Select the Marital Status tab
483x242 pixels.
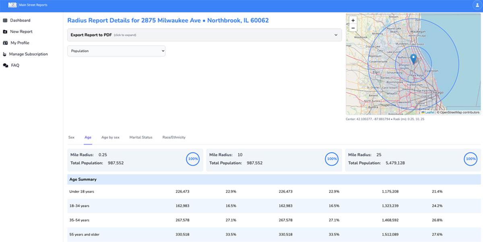pos(140,137)
